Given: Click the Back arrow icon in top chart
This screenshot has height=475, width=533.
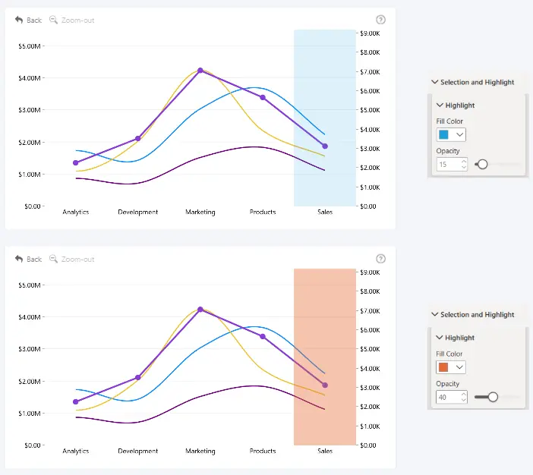Looking at the screenshot, I should pyautogui.click(x=19, y=20).
